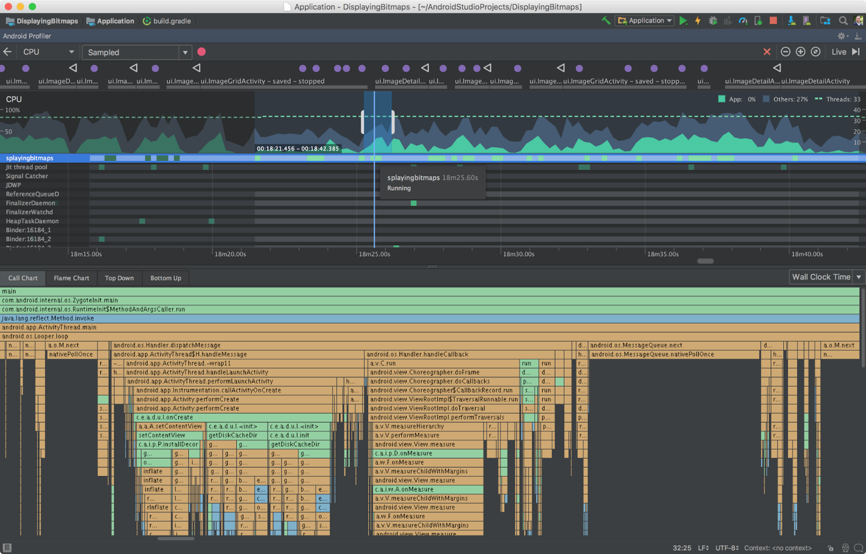
Task: Click the Debug app bug icon
Action: click(713, 21)
